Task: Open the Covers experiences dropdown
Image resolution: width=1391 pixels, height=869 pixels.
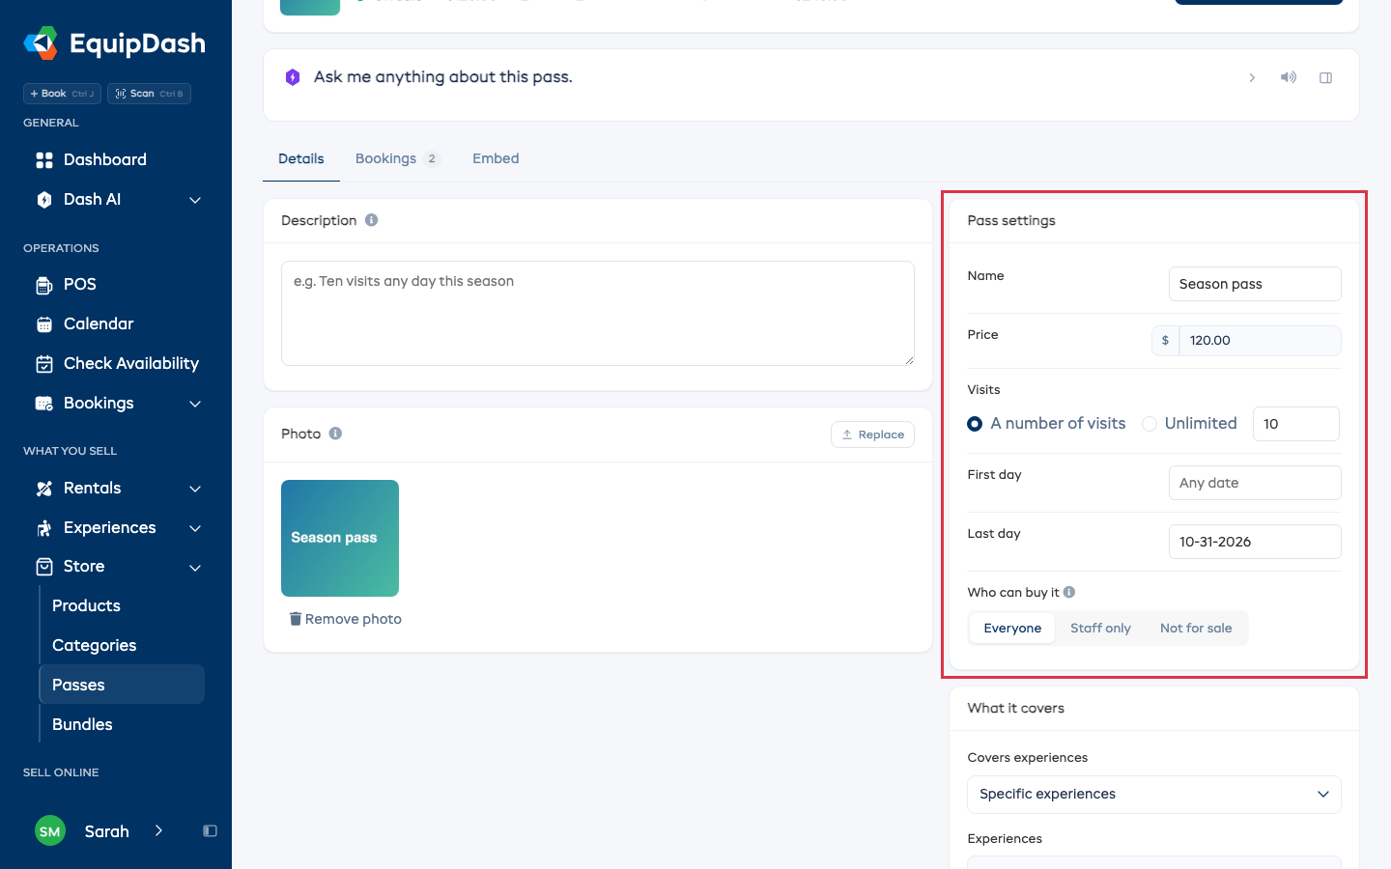Action: [x=1154, y=795]
